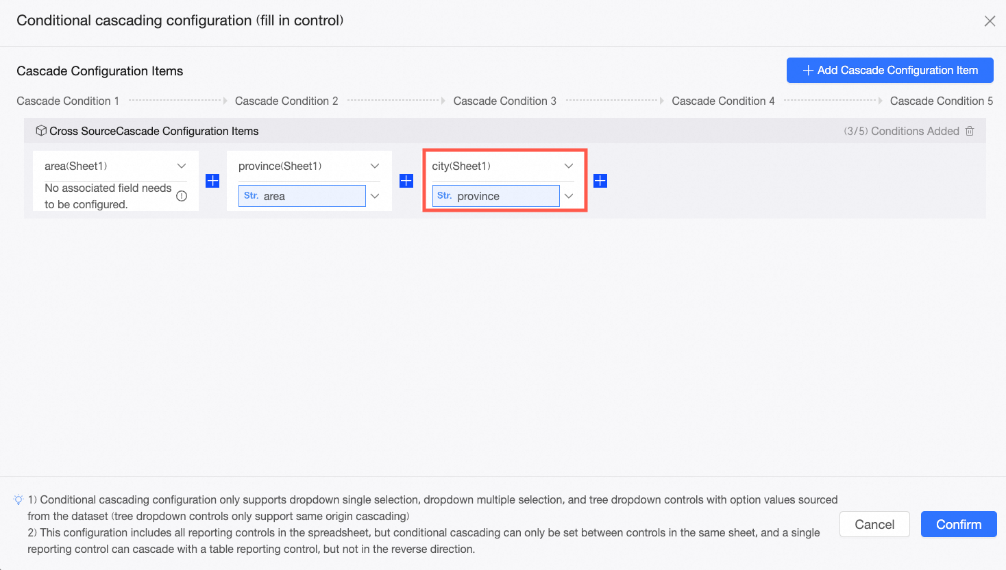Select the Str. area field box
Image resolution: width=1006 pixels, height=570 pixels.
[302, 196]
